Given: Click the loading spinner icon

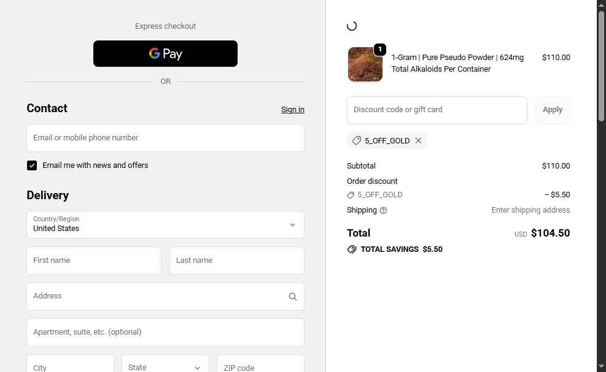Looking at the screenshot, I should (352, 26).
